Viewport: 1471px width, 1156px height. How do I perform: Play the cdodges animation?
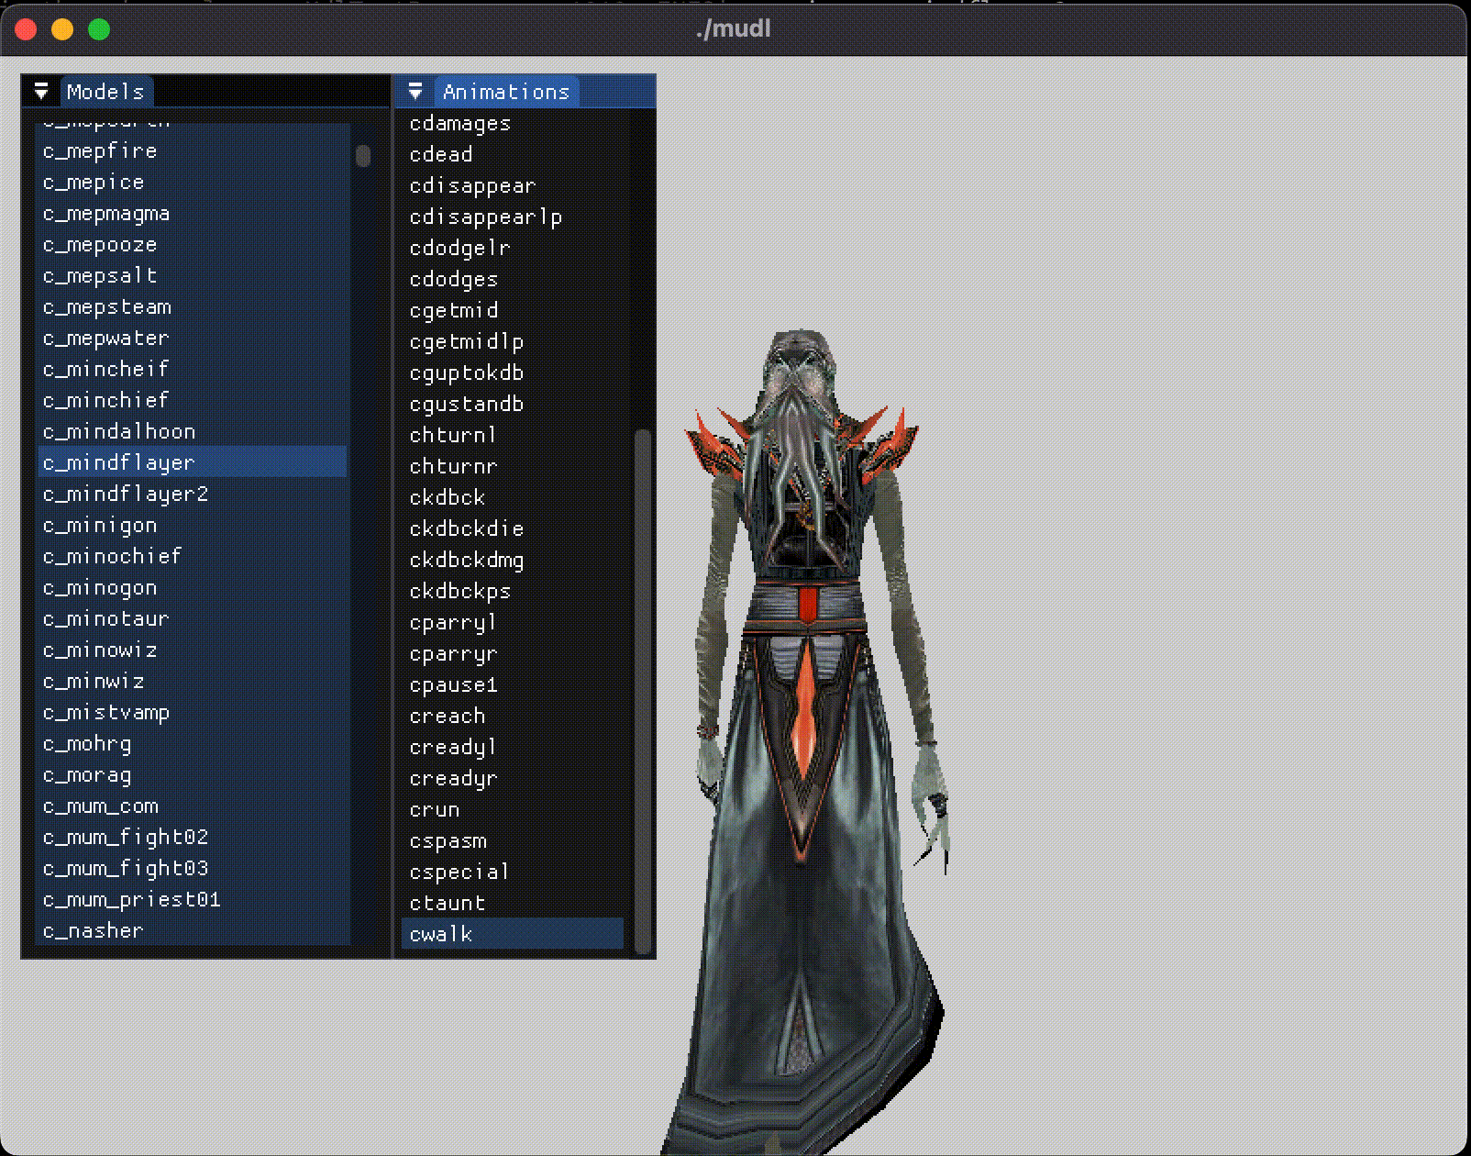[513, 279]
